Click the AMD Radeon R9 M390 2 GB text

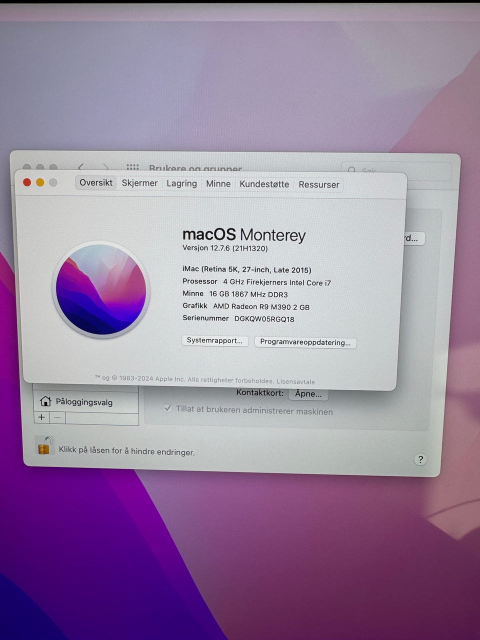point(261,306)
